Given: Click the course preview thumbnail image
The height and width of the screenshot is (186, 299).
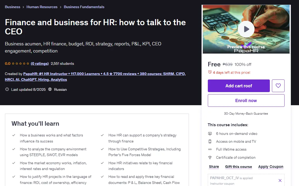Looking at the screenshot, I should pyautogui.click(x=246, y=29).
